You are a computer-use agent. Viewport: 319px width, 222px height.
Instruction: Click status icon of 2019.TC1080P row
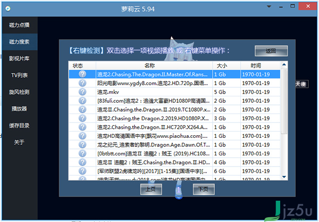pos(82,109)
